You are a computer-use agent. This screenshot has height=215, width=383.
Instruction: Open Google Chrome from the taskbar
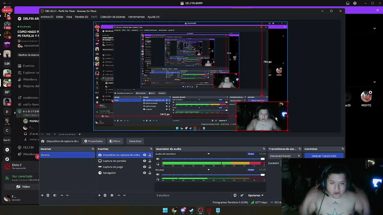174,210
